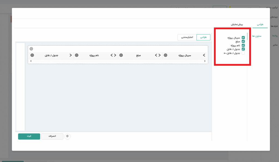
Task: Enable the جدول ۱_فایل-n column checkbox
Action: pos(243,53)
